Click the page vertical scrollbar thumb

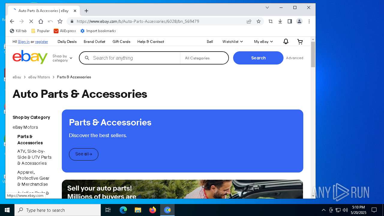pyautogui.click(x=313, y=54)
